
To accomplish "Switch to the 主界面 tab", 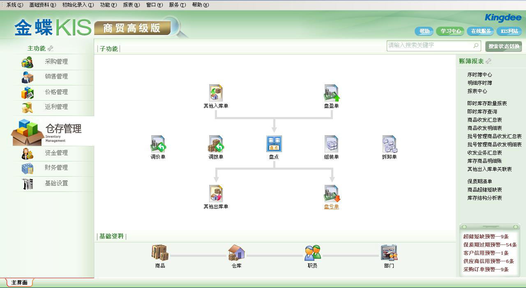I will click(19, 283).
